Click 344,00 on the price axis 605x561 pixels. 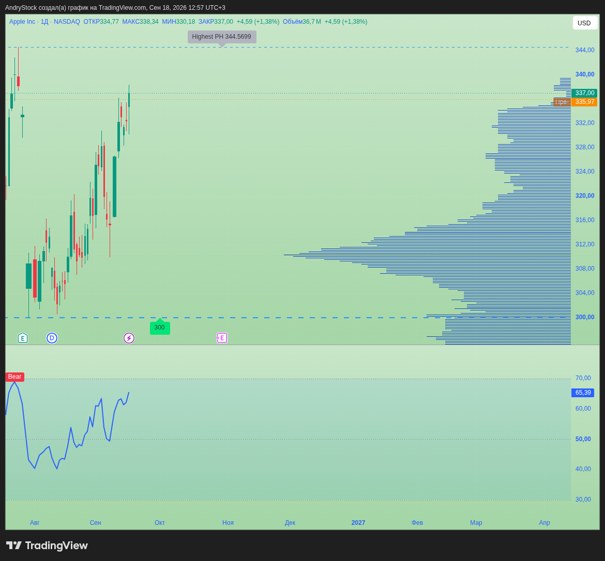pos(585,50)
